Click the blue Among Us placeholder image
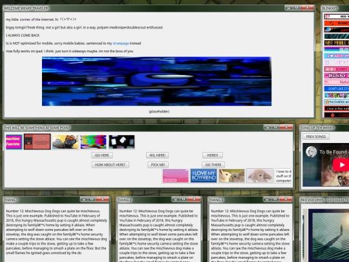The width and height of the screenshot is (349, 262). (156, 82)
